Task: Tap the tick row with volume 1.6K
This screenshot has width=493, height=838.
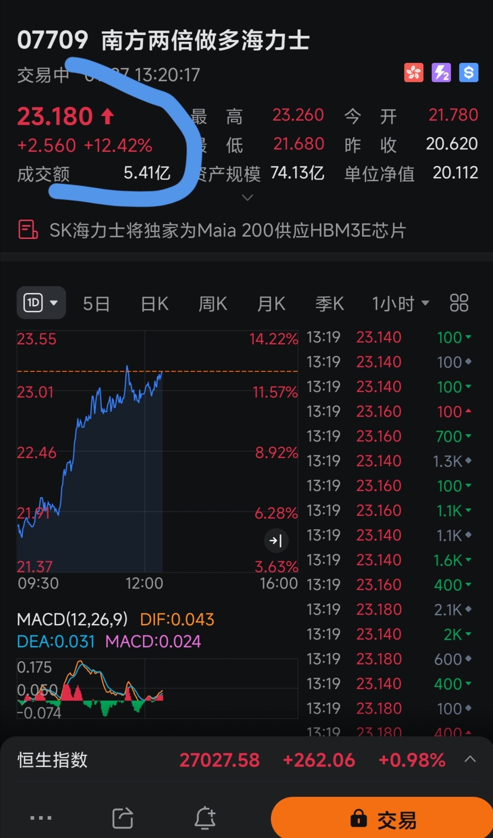Action: point(389,560)
